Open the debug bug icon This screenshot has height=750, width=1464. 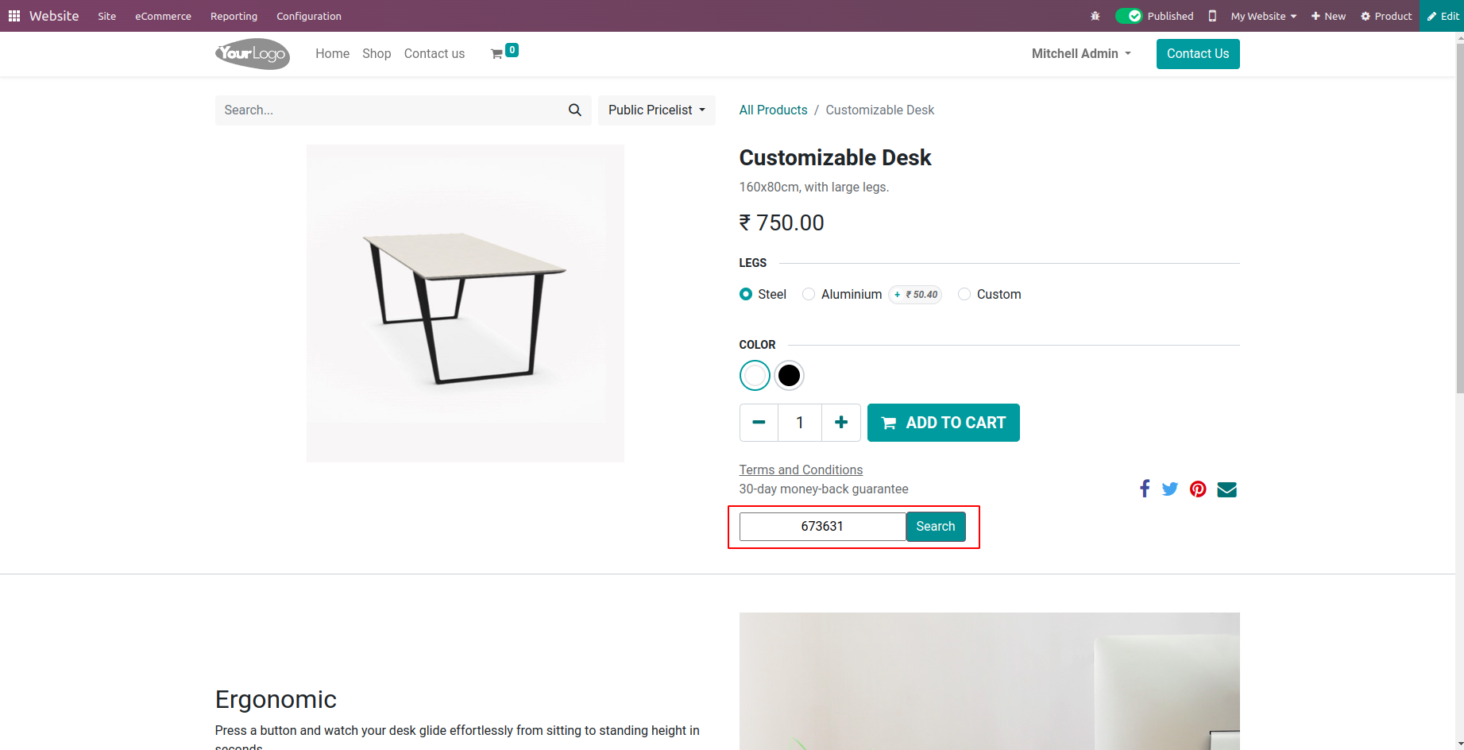point(1095,16)
